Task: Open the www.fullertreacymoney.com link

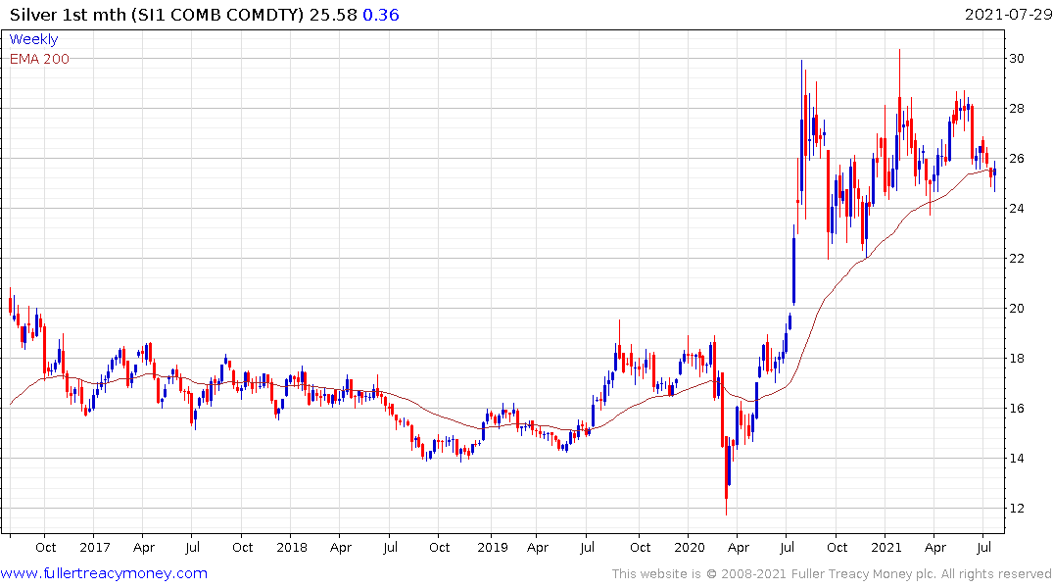Action: (104, 573)
